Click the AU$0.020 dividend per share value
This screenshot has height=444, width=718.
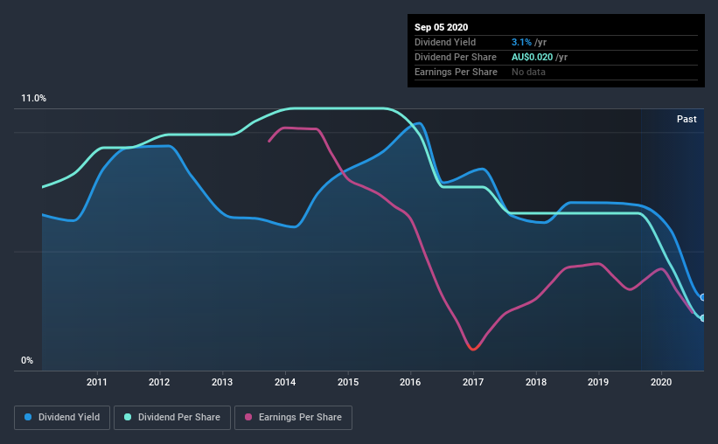(532, 57)
